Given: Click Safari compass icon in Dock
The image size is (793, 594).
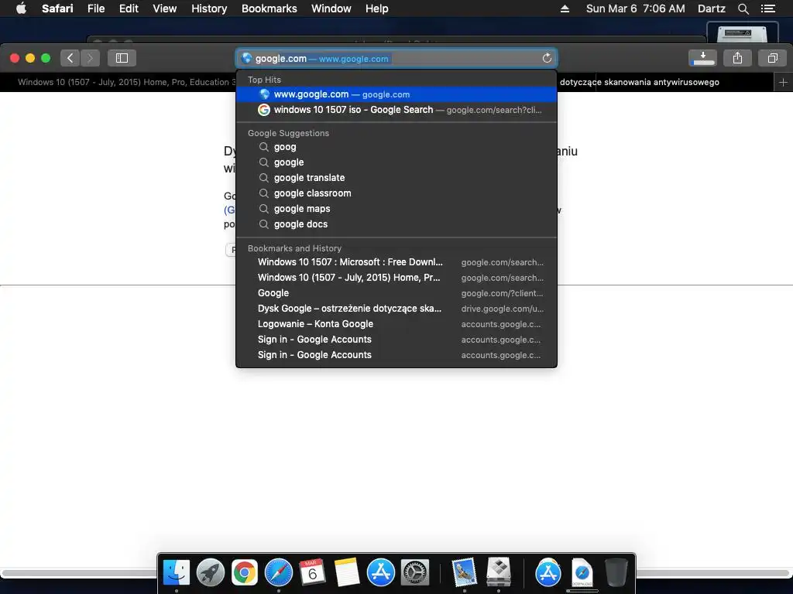Looking at the screenshot, I should tap(279, 573).
